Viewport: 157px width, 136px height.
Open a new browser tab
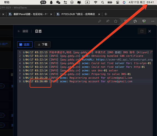(x=106, y=14)
